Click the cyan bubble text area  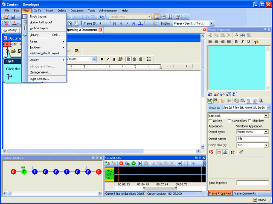click(x=237, y=68)
